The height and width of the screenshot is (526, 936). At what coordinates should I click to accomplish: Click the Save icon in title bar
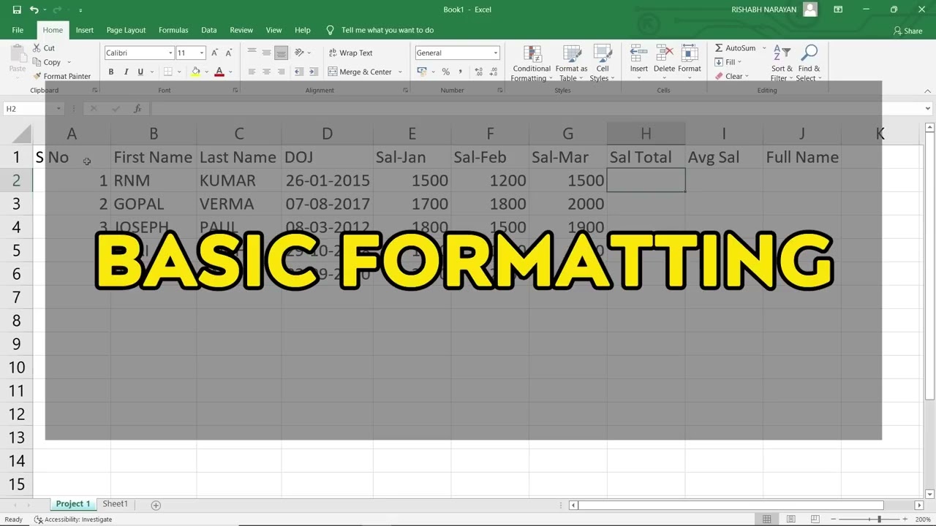16,9
